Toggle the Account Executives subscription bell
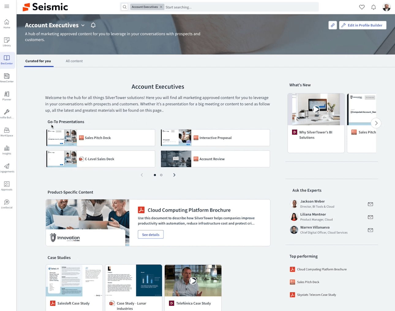The height and width of the screenshot is (311, 395). click(93, 25)
